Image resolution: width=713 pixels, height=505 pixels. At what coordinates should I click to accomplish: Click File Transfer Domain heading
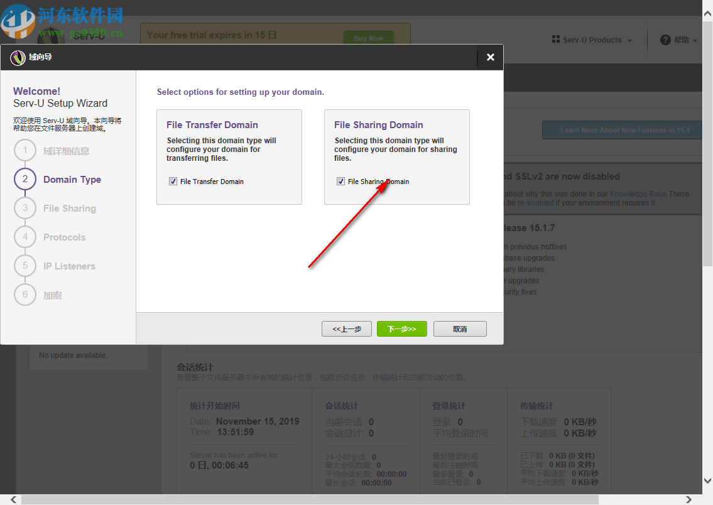click(212, 125)
